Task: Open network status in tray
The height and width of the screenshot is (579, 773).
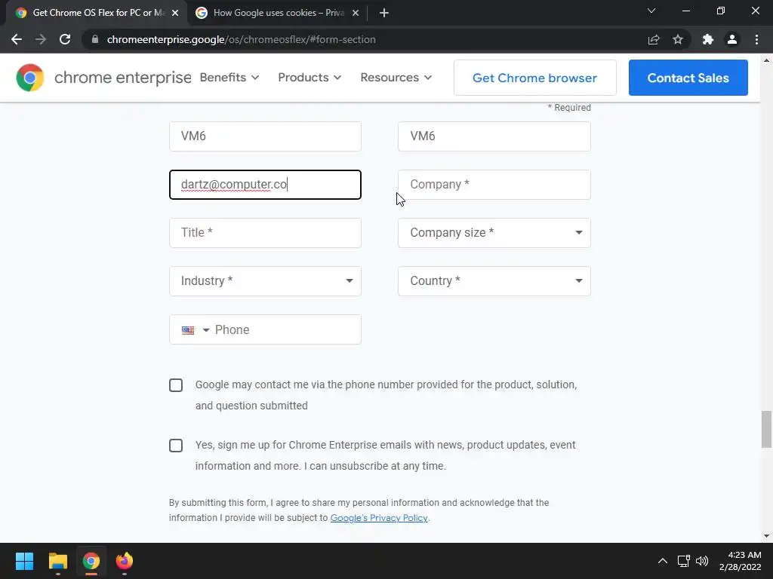Action: coord(683,561)
